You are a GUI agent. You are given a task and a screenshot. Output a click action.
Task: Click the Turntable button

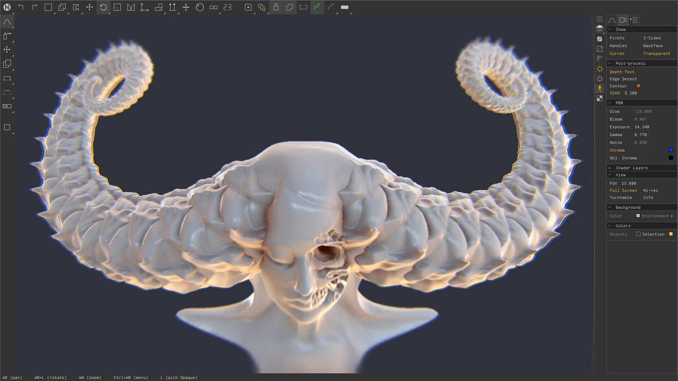tap(621, 198)
